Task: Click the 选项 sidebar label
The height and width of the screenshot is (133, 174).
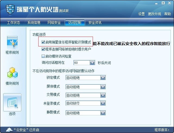Action: click(12, 114)
